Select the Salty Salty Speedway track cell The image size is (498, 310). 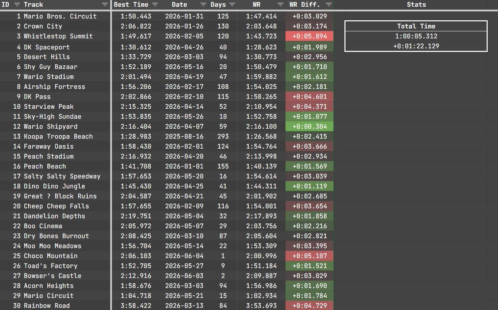pyautogui.click(x=66, y=176)
